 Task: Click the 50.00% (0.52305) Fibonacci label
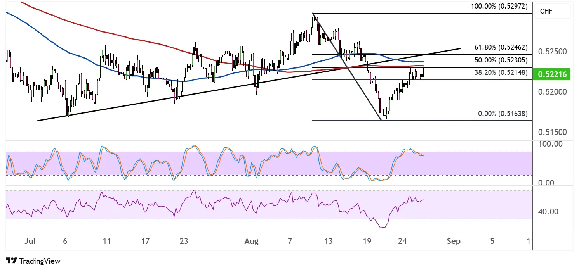(x=501, y=60)
